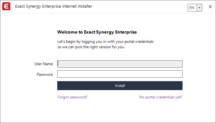Open the "Forgot password?" link
The width and height of the screenshot is (216, 123).
72,97
